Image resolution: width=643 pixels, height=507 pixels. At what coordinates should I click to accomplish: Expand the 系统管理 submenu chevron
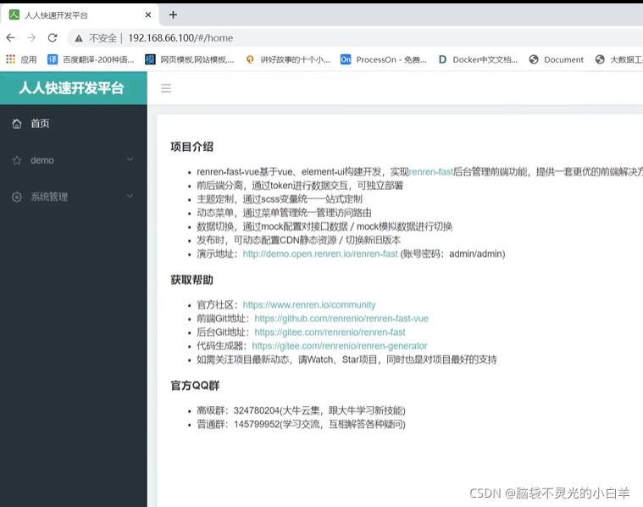(x=130, y=196)
